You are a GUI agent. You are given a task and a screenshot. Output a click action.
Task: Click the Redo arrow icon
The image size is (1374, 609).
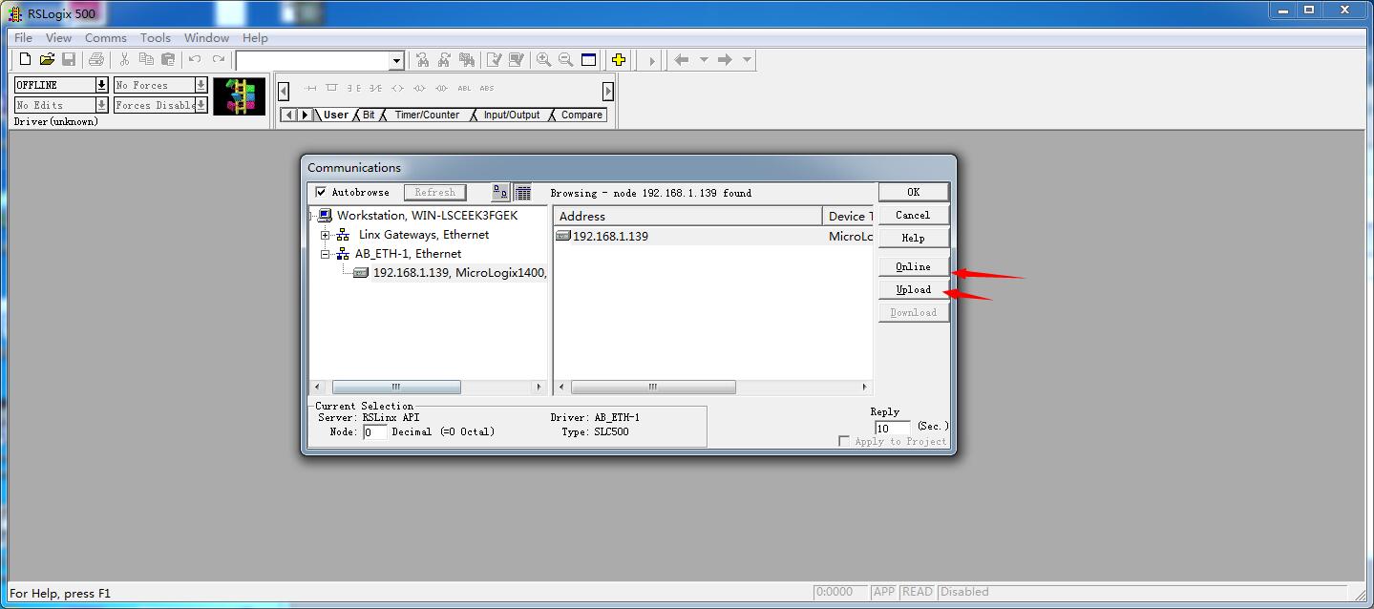coord(218,59)
